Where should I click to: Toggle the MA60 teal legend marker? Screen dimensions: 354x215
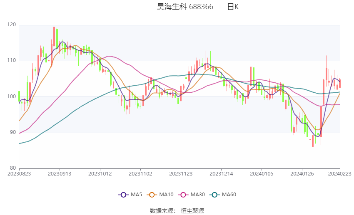pos(215,195)
